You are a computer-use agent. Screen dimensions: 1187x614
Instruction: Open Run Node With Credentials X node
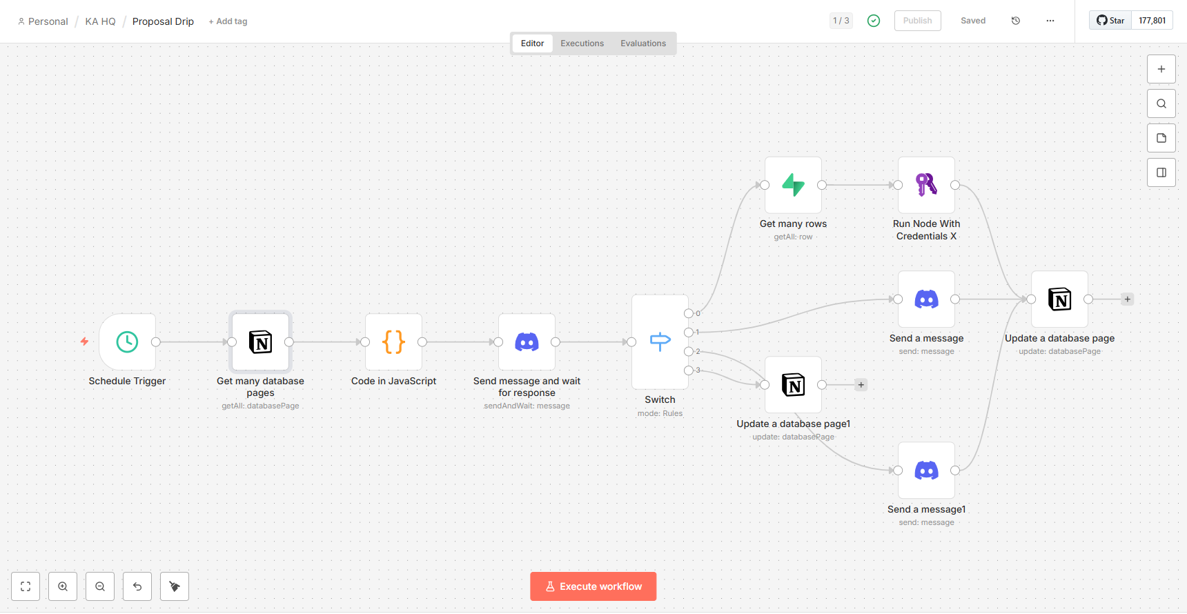point(926,185)
